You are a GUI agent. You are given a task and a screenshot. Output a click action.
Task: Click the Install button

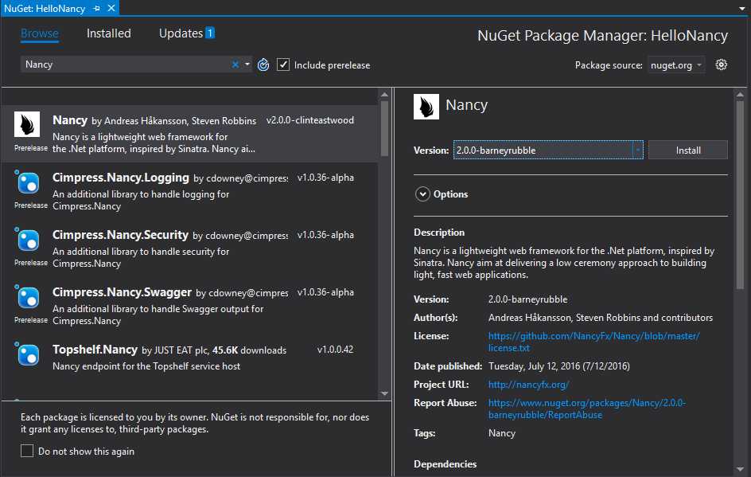(x=688, y=150)
